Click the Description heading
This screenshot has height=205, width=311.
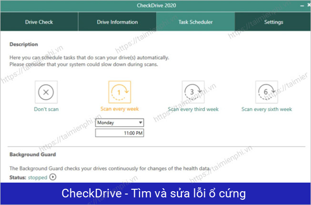tap(24, 44)
